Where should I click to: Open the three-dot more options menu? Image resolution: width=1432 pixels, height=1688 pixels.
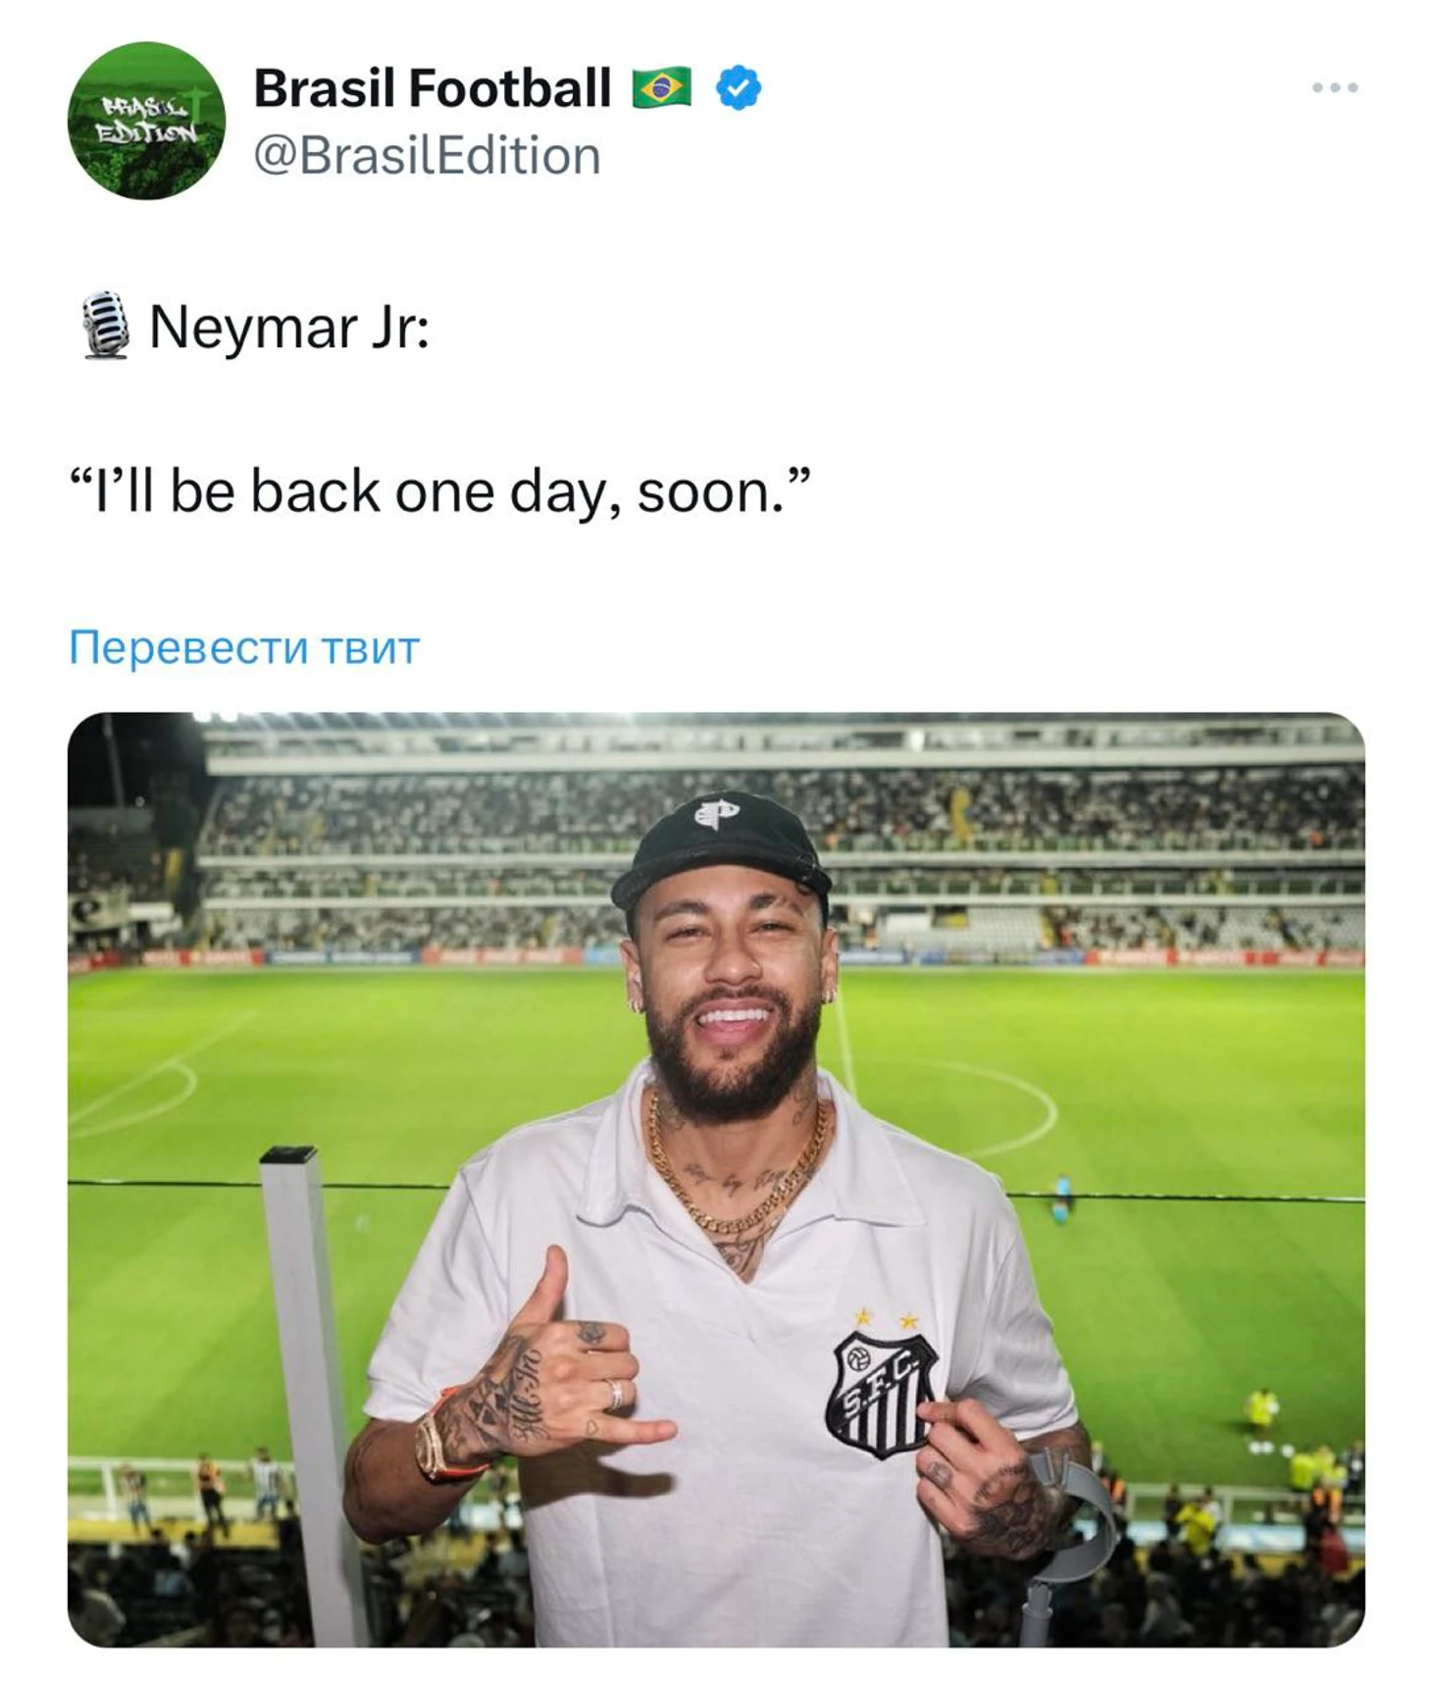(1334, 87)
